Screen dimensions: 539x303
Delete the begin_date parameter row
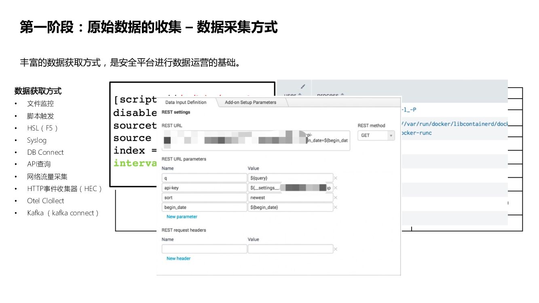(x=335, y=207)
